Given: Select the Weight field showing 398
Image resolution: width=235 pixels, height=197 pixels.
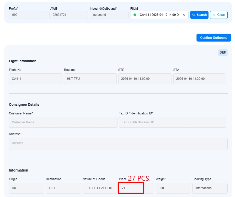Looking at the screenshot, I should [173, 188].
